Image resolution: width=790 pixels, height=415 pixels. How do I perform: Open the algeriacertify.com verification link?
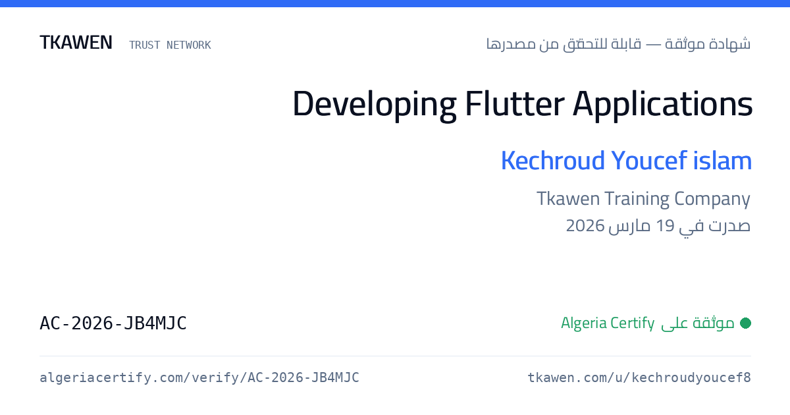click(199, 377)
